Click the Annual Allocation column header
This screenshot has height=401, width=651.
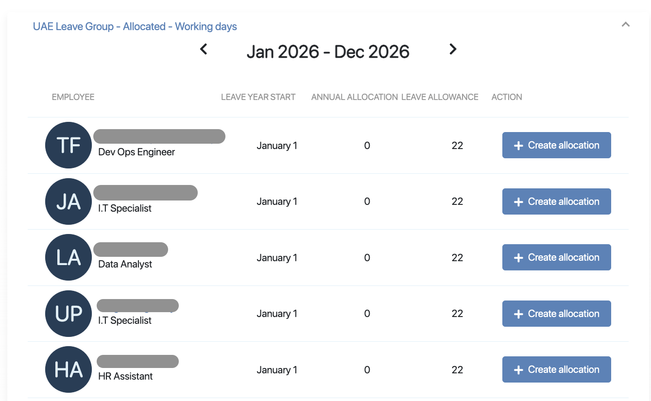click(354, 97)
